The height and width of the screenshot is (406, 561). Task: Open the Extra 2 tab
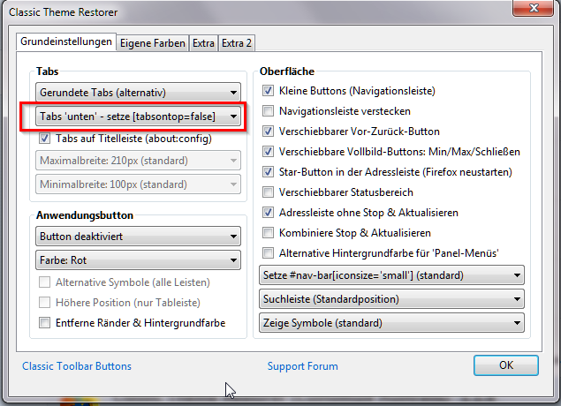click(x=237, y=42)
